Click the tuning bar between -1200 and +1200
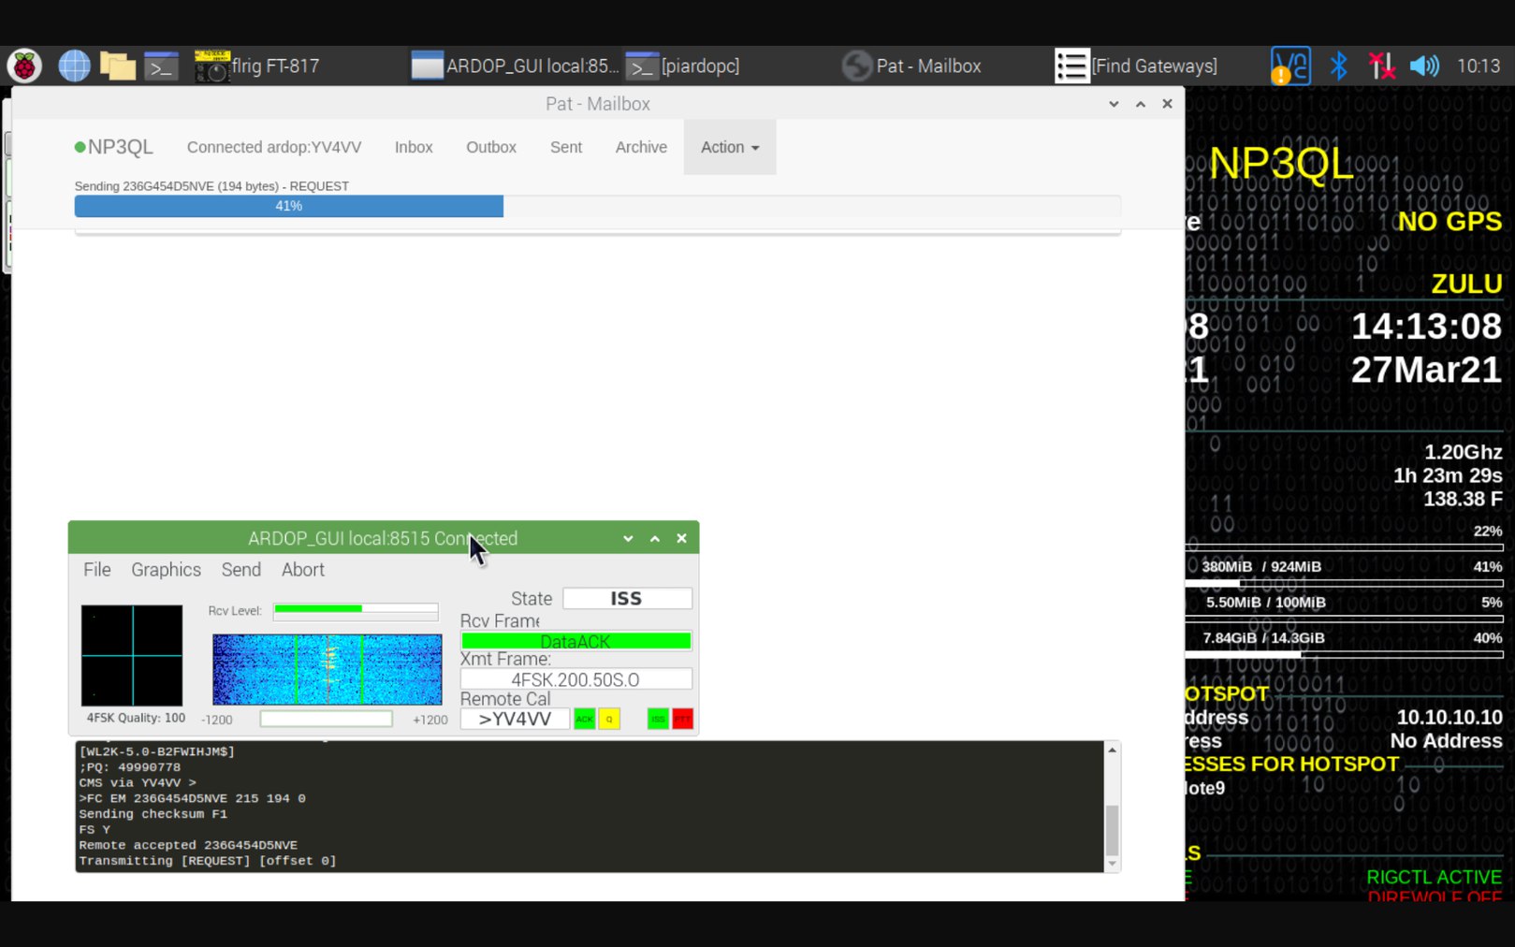 326,719
